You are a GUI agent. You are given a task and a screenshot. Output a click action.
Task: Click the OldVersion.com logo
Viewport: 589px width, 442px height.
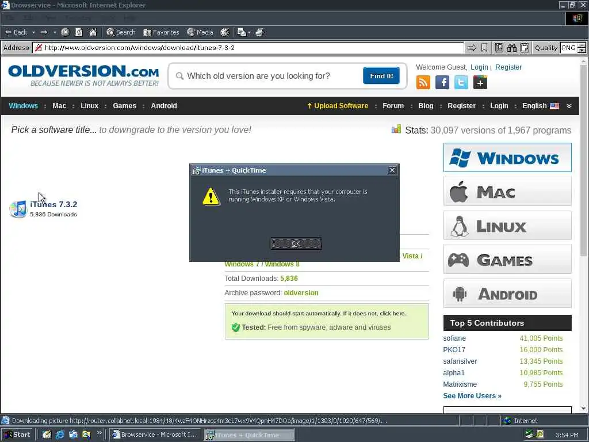[x=83, y=75]
